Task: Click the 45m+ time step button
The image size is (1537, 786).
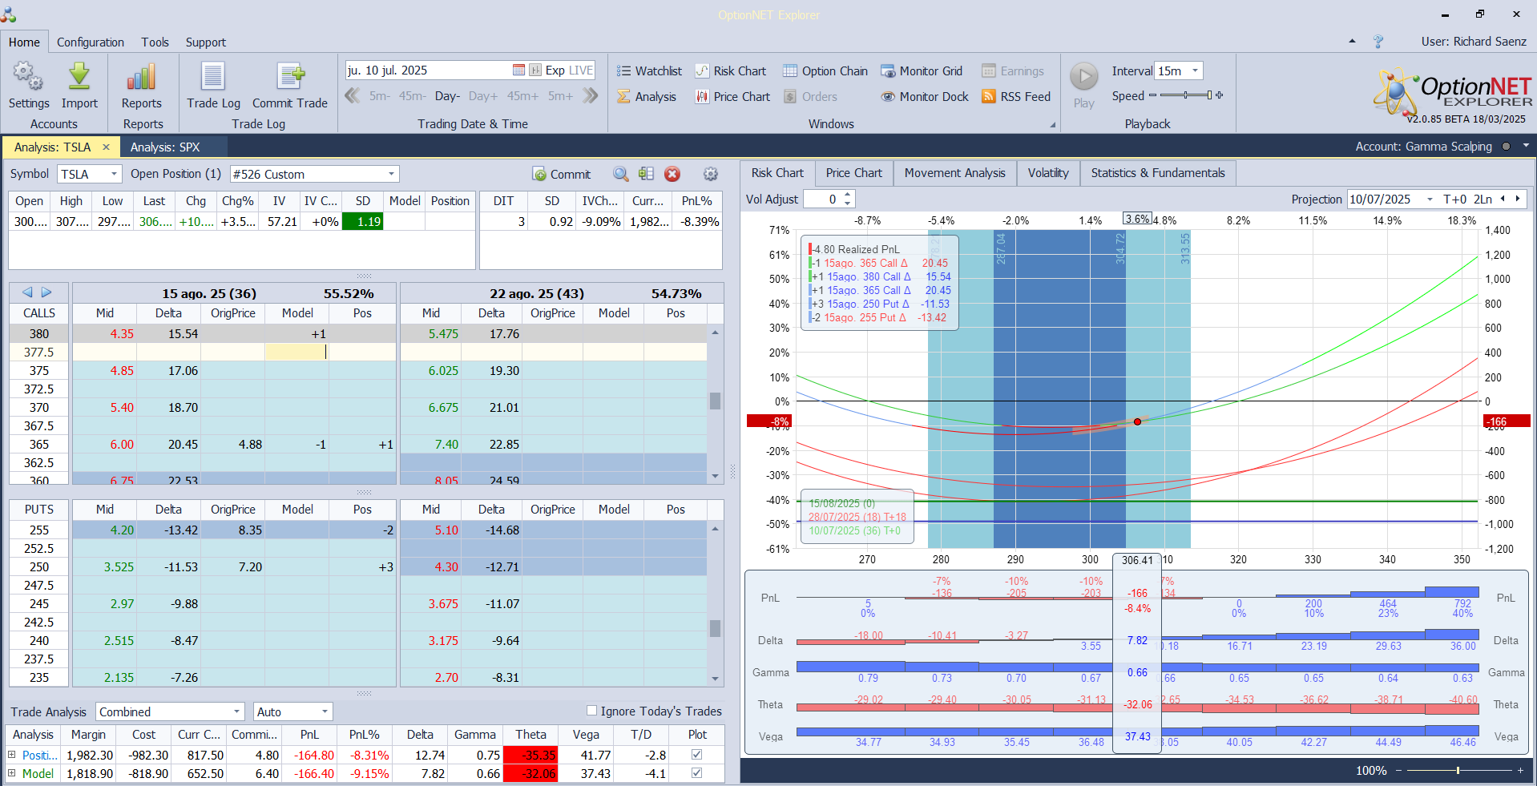Action: click(522, 96)
